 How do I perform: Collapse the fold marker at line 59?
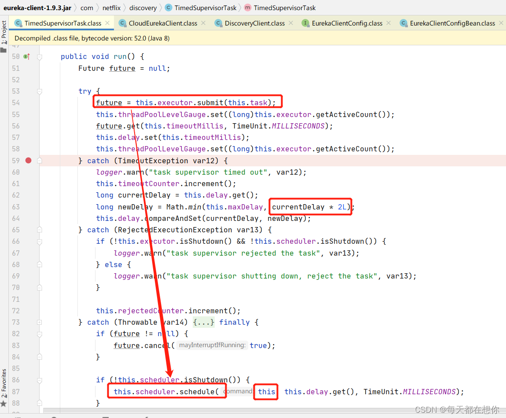click(x=40, y=161)
